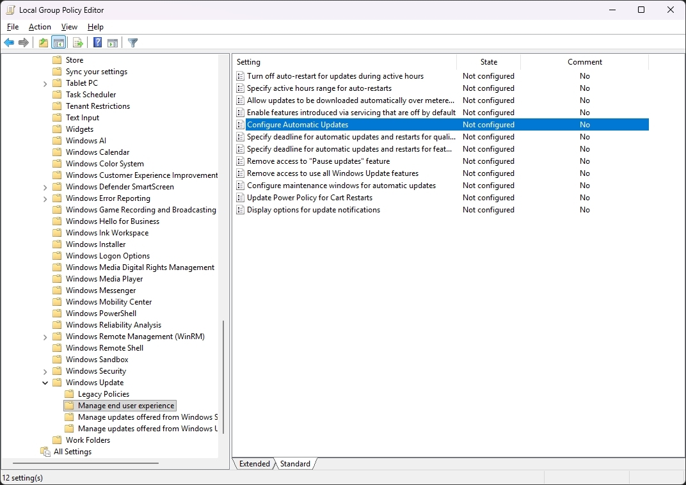Click the Legacy Policies folder icon
The height and width of the screenshot is (485, 686).
tap(69, 394)
